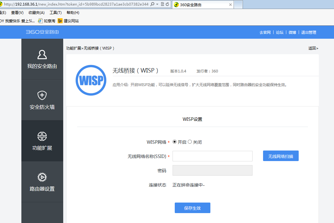Screen dimensions: 334x223
Task: Open the 工具(T) menu
Action: (x=55, y=13)
